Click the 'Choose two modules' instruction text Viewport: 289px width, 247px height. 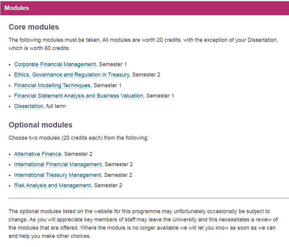(x=79, y=138)
